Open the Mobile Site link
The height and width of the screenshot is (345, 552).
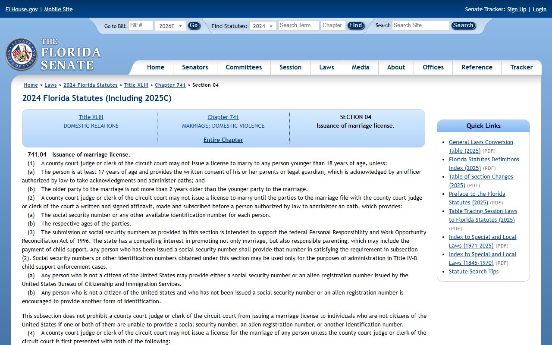tap(58, 9)
